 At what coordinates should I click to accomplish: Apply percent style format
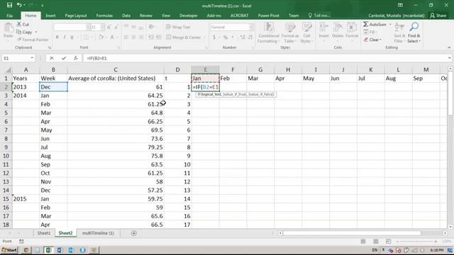(x=226, y=37)
